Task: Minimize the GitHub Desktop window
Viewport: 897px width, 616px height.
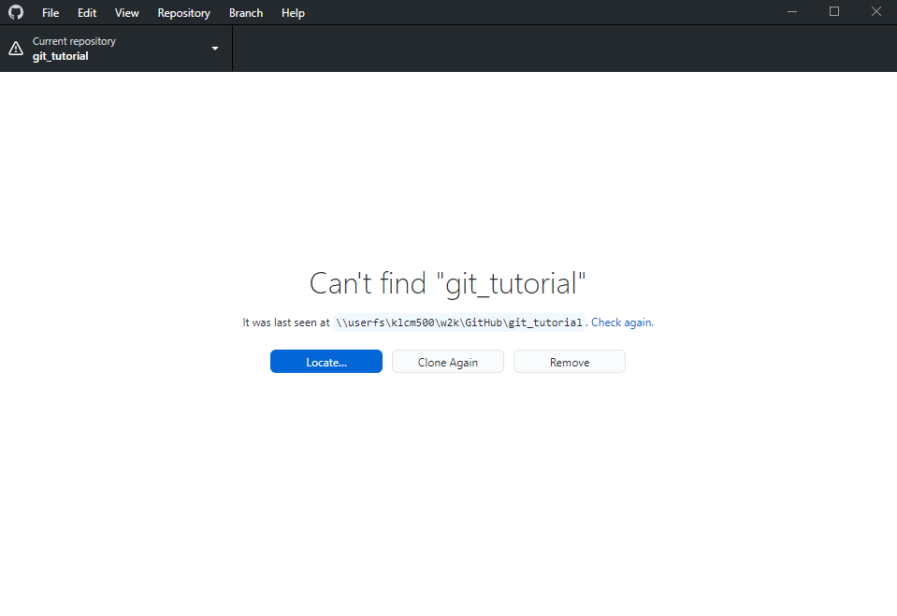Action: point(792,12)
